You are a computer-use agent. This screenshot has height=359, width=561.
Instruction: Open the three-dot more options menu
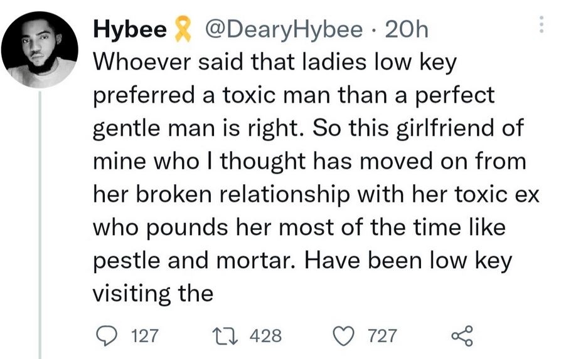point(540,24)
